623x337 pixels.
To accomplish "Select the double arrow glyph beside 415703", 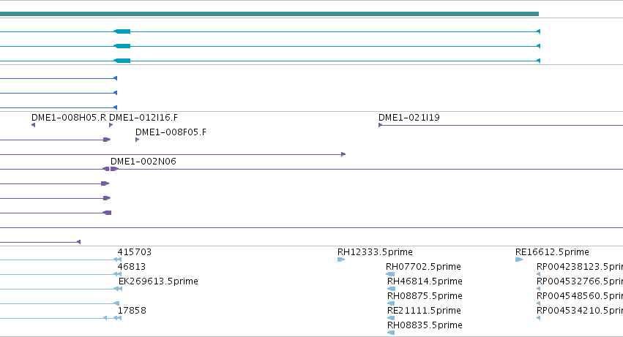I will pyautogui.click(x=118, y=260).
